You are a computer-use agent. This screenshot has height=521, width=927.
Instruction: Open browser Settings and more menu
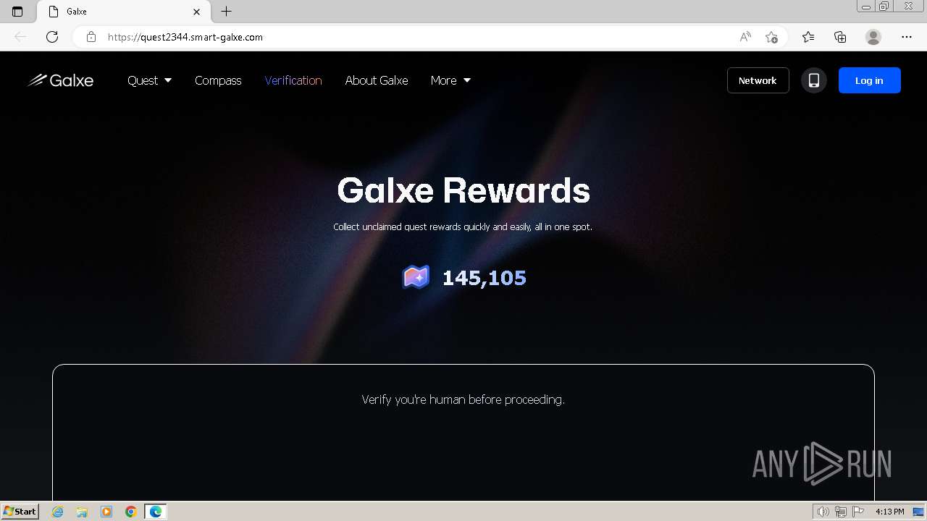[907, 37]
